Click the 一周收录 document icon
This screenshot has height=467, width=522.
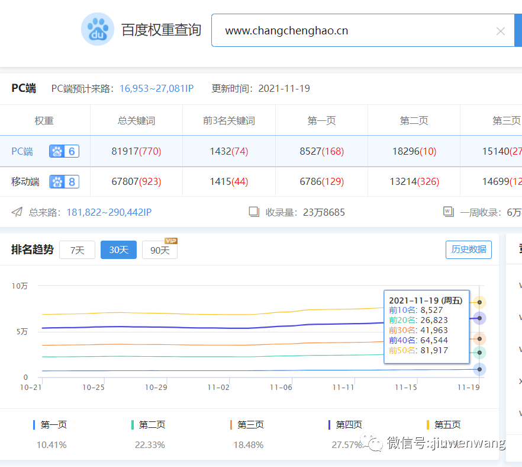click(x=449, y=212)
